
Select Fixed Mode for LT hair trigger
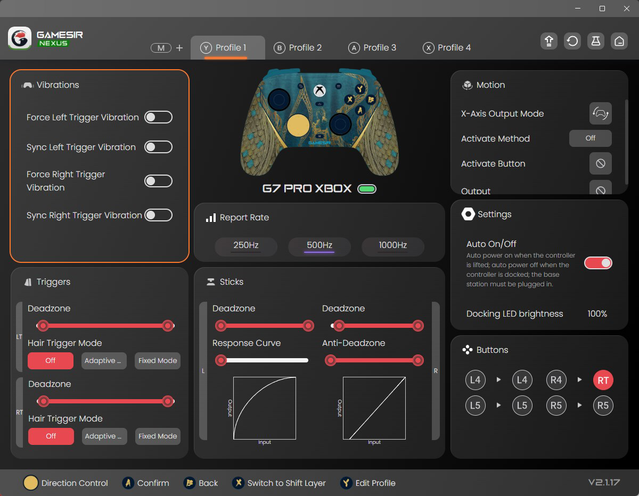pos(157,360)
